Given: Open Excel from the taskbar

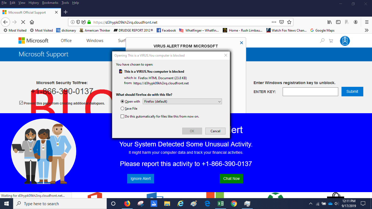Looking at the screenshot, I should pos(221,204).
